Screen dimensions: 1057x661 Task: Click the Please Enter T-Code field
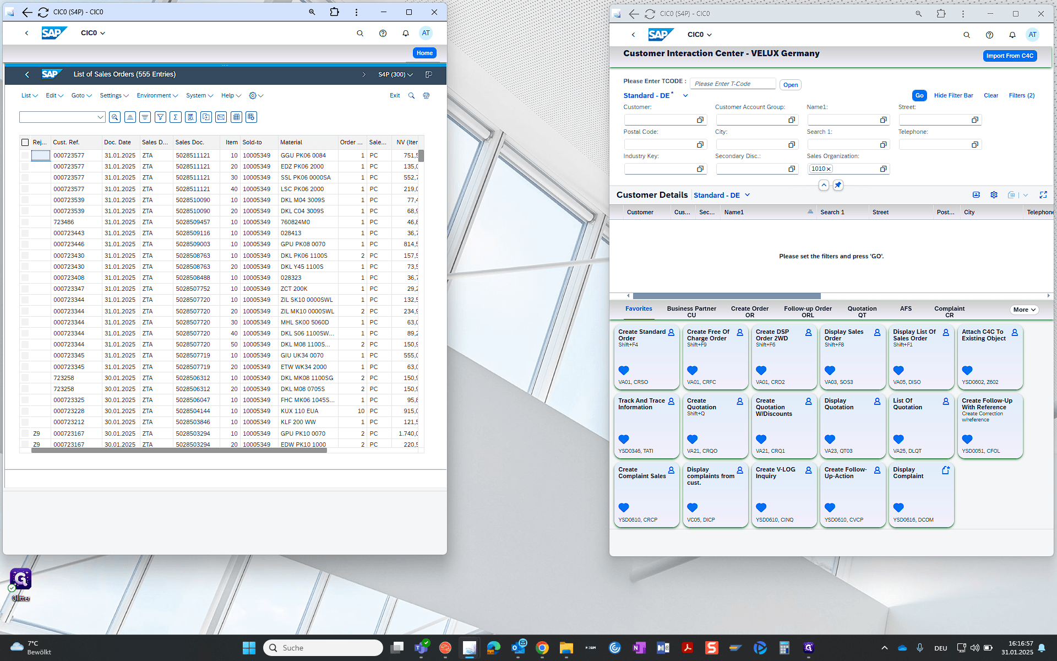click(x=733, y=84)
